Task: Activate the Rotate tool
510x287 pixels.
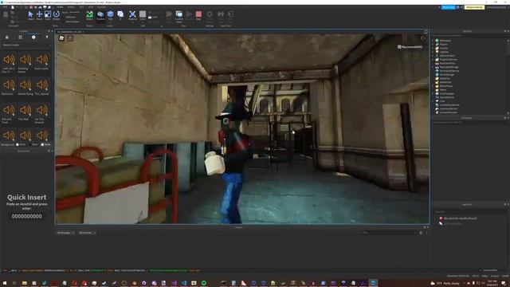Action: [57, 15]
